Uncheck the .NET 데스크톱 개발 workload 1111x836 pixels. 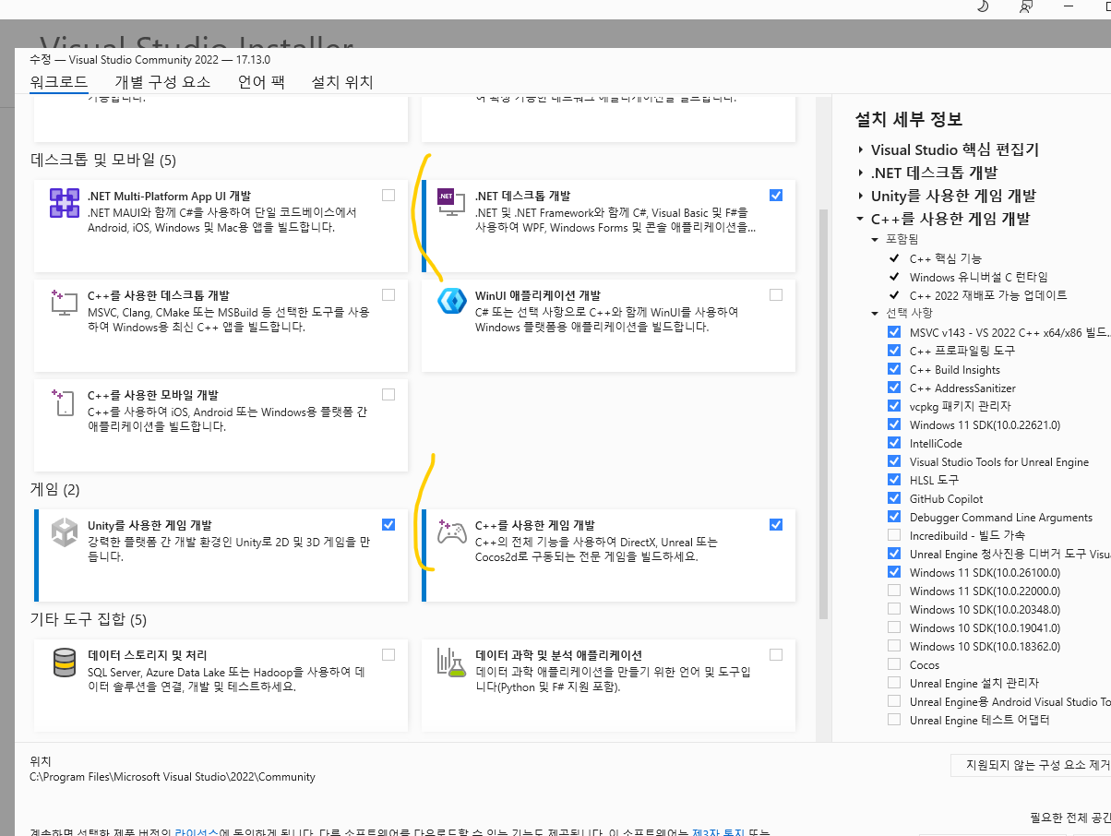point(775,195)
